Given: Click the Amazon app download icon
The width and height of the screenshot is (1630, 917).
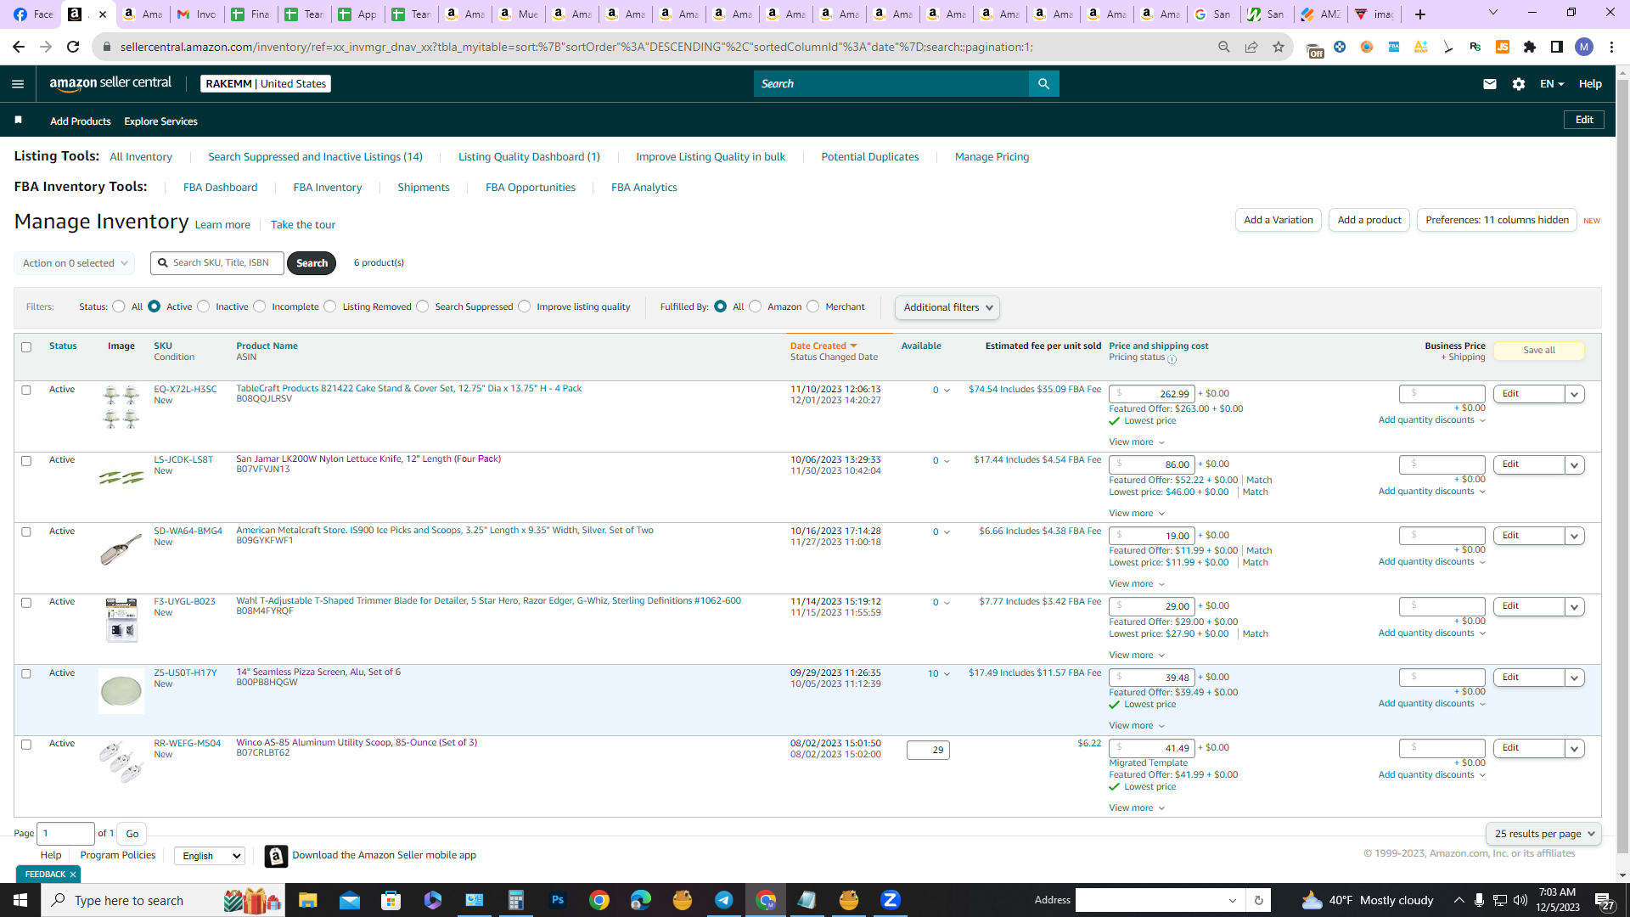Looking at the screenshot, I should [x=276, y=856].
